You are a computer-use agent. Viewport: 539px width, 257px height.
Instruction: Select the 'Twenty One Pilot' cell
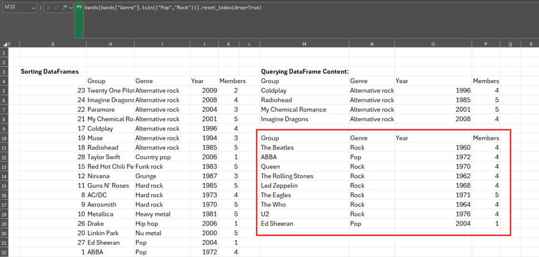pyautogui.click(x=110, y=90)
